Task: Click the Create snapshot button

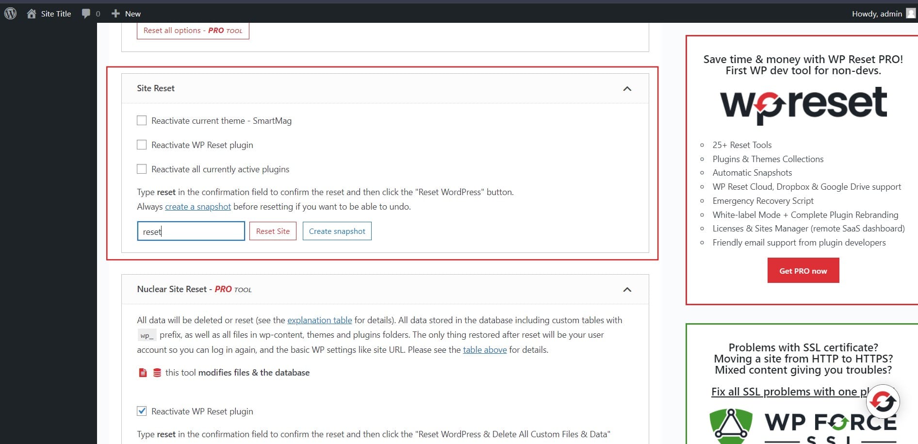Action: (x=337, y=231)
